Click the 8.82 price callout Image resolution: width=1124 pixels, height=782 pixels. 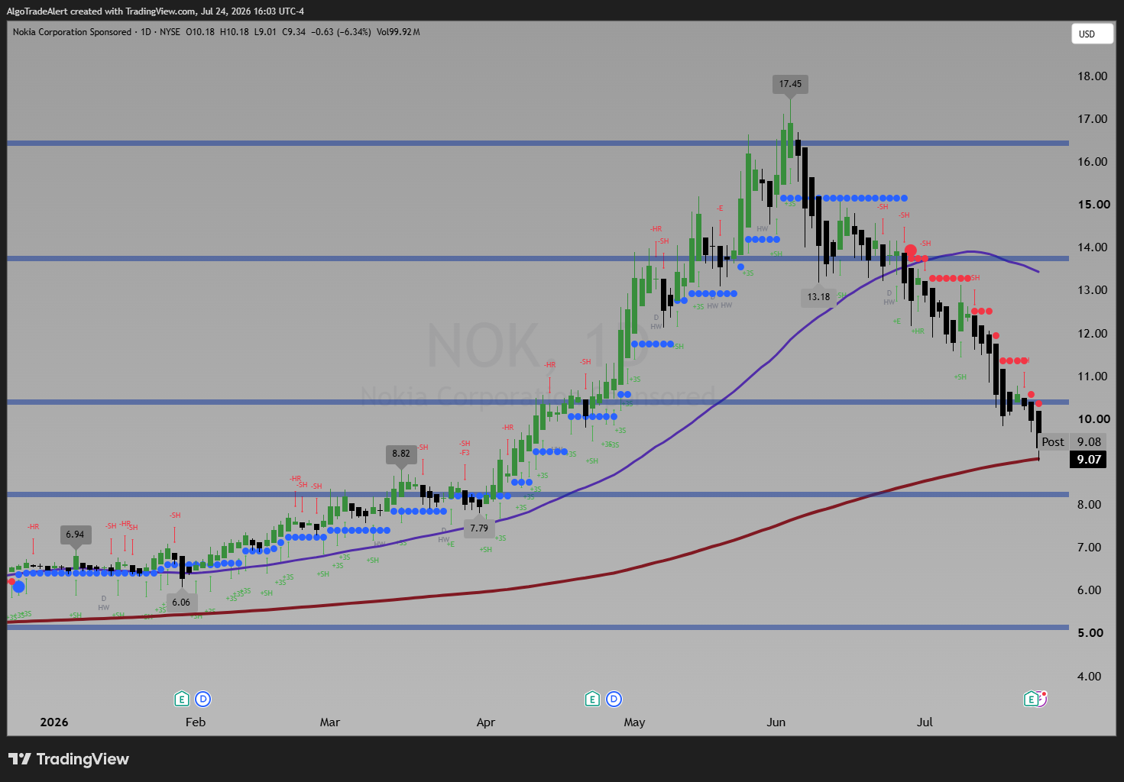(x=401, y=454)
